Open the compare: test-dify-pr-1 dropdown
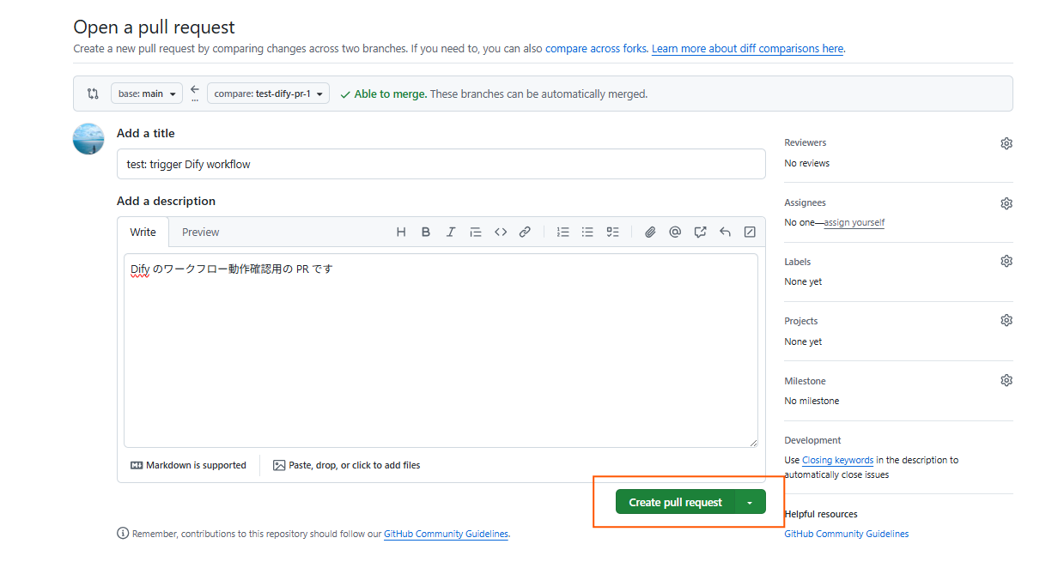The image size is (1058, 568). click(268, 94)
